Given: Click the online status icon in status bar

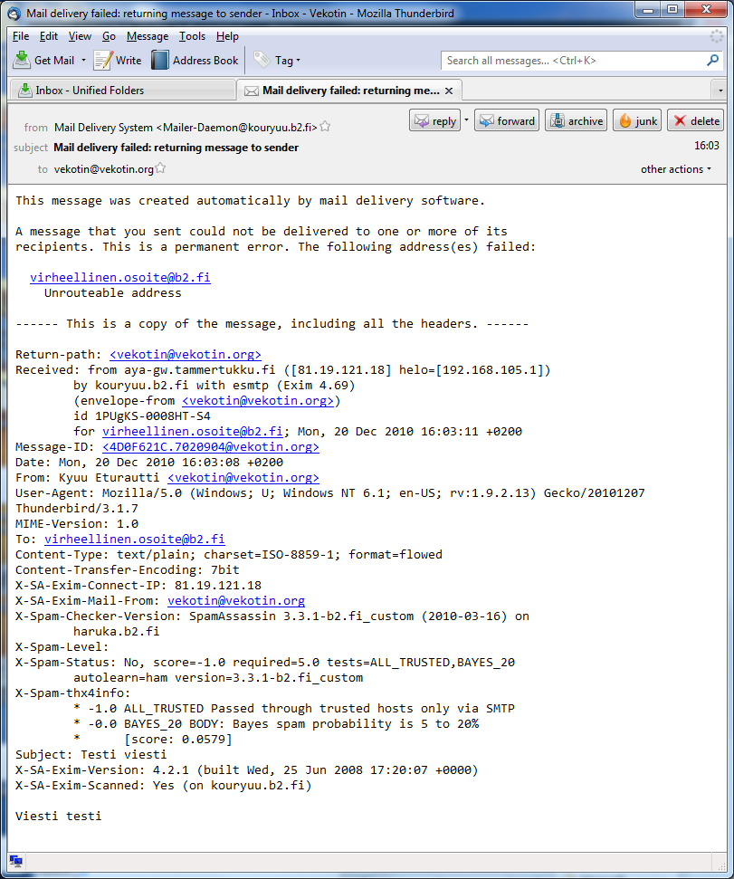Looking at the screenshot, I should tap(16, 861).
